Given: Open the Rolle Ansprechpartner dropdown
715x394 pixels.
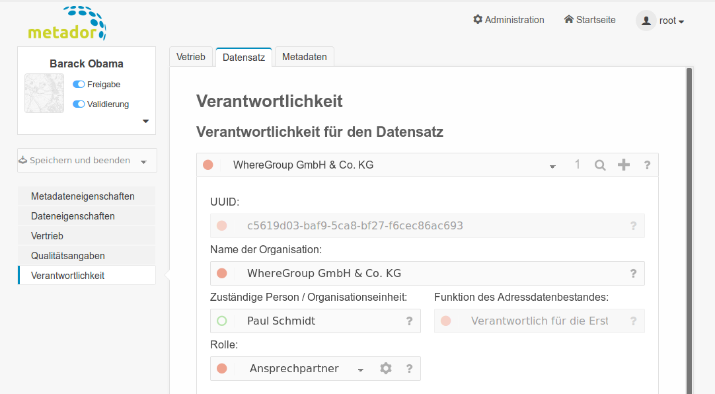Looking at the screenshot, I should click(360, 370).
